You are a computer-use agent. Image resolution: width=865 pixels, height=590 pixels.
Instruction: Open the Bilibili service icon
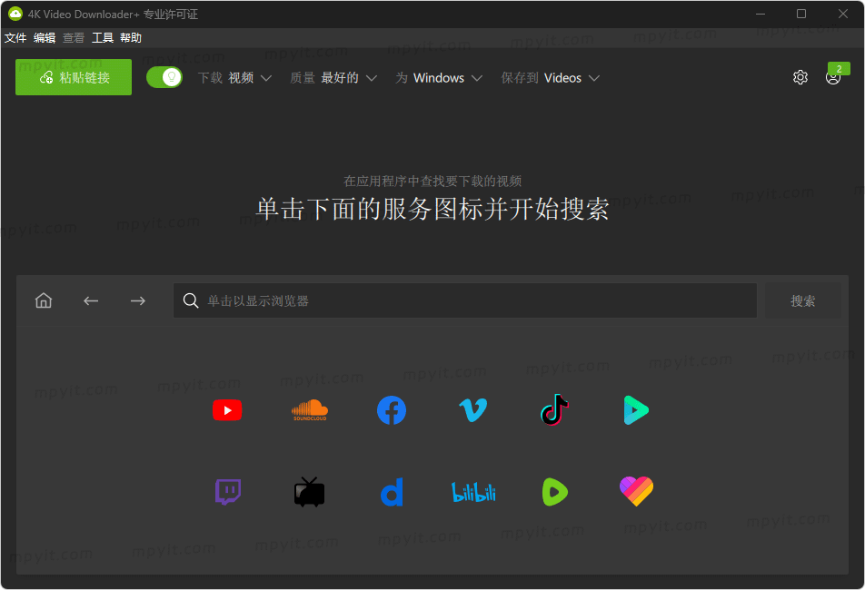(473, 492)
